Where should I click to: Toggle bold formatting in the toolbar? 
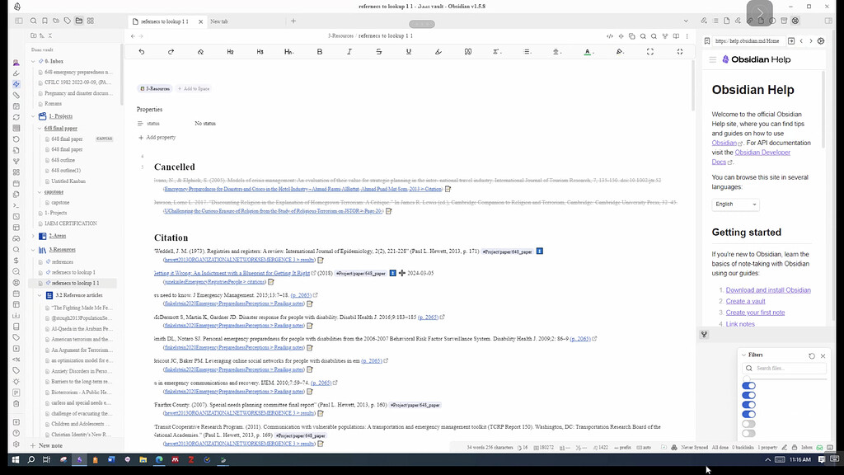coord(320,51)
